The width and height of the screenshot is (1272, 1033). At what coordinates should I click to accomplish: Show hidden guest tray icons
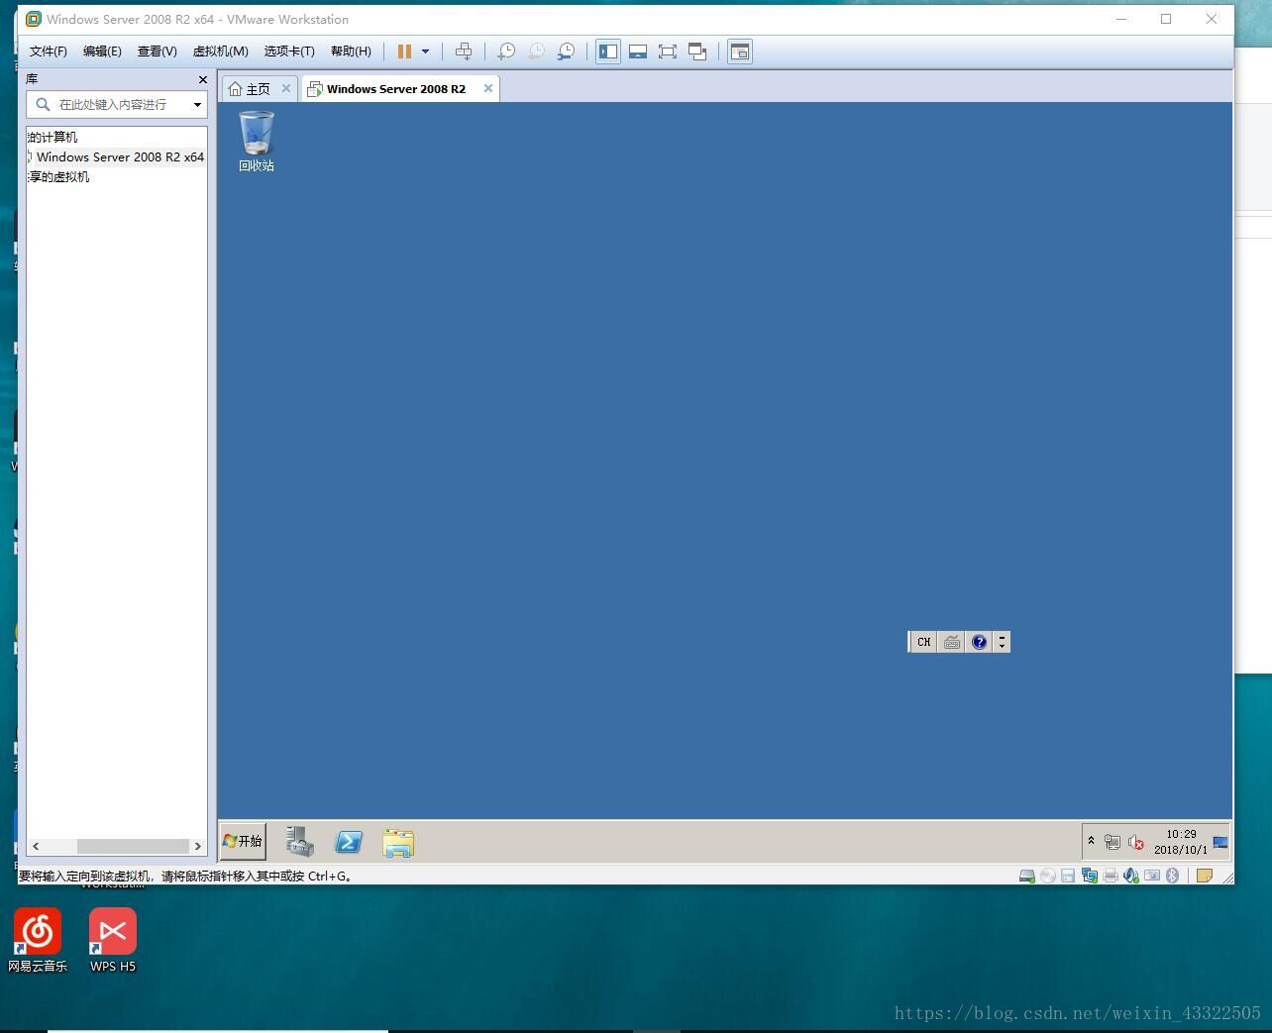point(1091,841)
